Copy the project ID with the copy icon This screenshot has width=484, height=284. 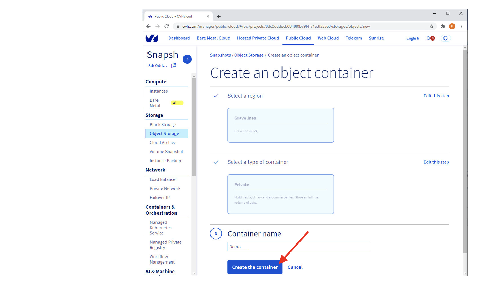(174, 65)
